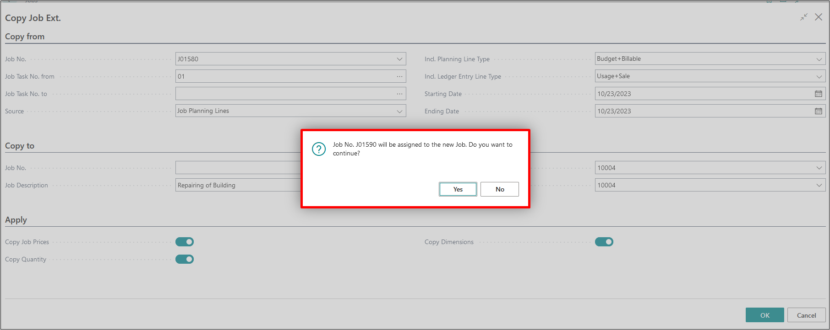Viewport: 830px width, 330px height.
Task: Click the Copy to section heading
Action: pos(20,146)
